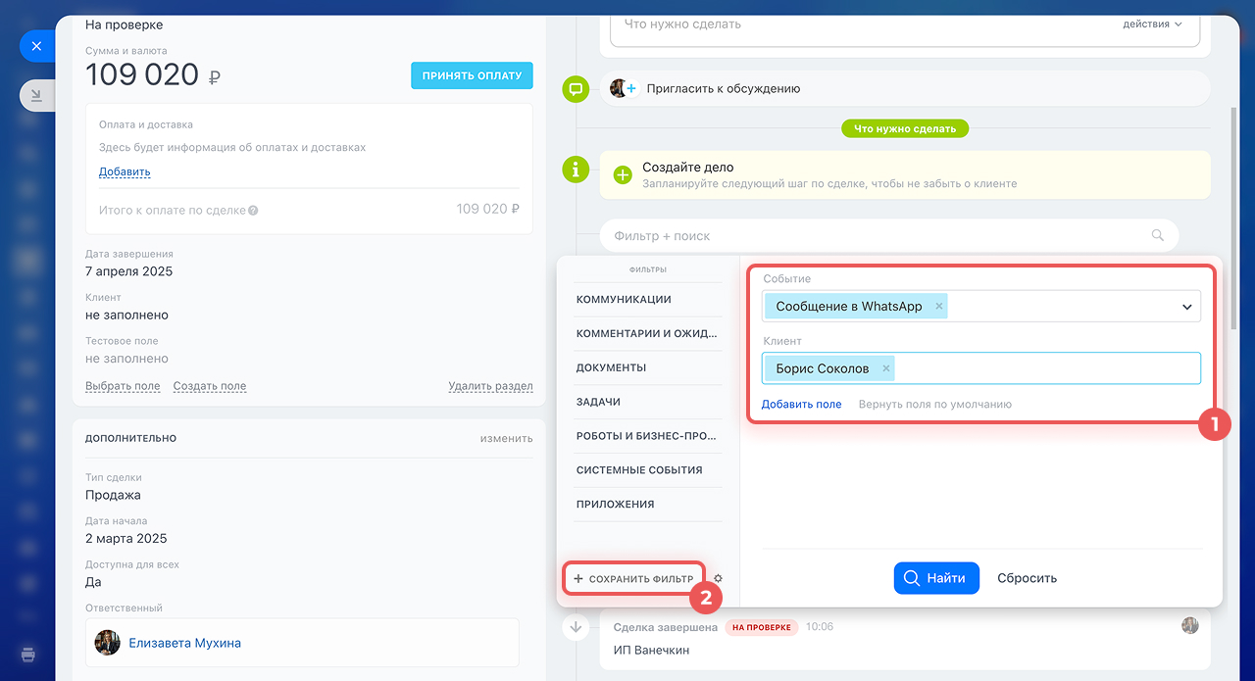Viewport: 1255px width, 681px height.
Task: Select the КОММЕНТАРИИ И ОЖИД... filter
Action: 648,334
